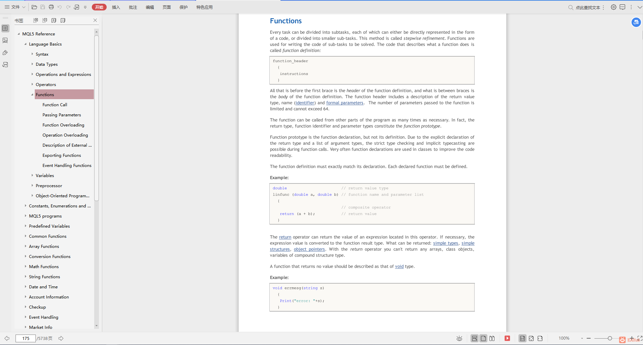
Task: Expand all bookmarks in the 书签 panel
Action: click(35, 20)
